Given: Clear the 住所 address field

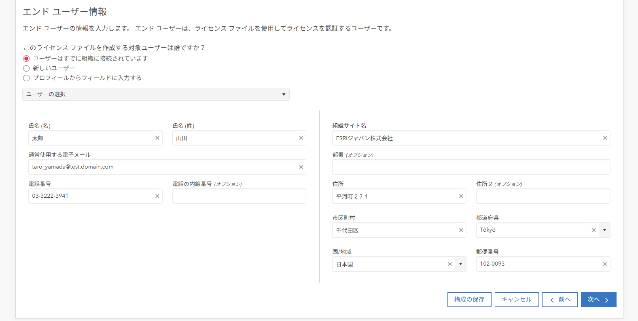Looking at the screenshot, I should click(461, 196).
